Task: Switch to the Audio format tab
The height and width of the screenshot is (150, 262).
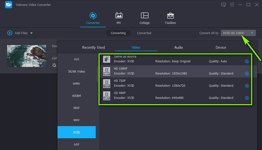Action: coord(178,47)
